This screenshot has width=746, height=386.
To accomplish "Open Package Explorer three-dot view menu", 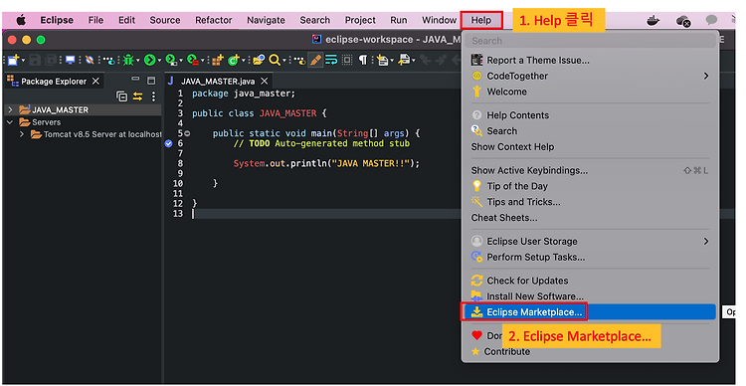I will 153,96.
